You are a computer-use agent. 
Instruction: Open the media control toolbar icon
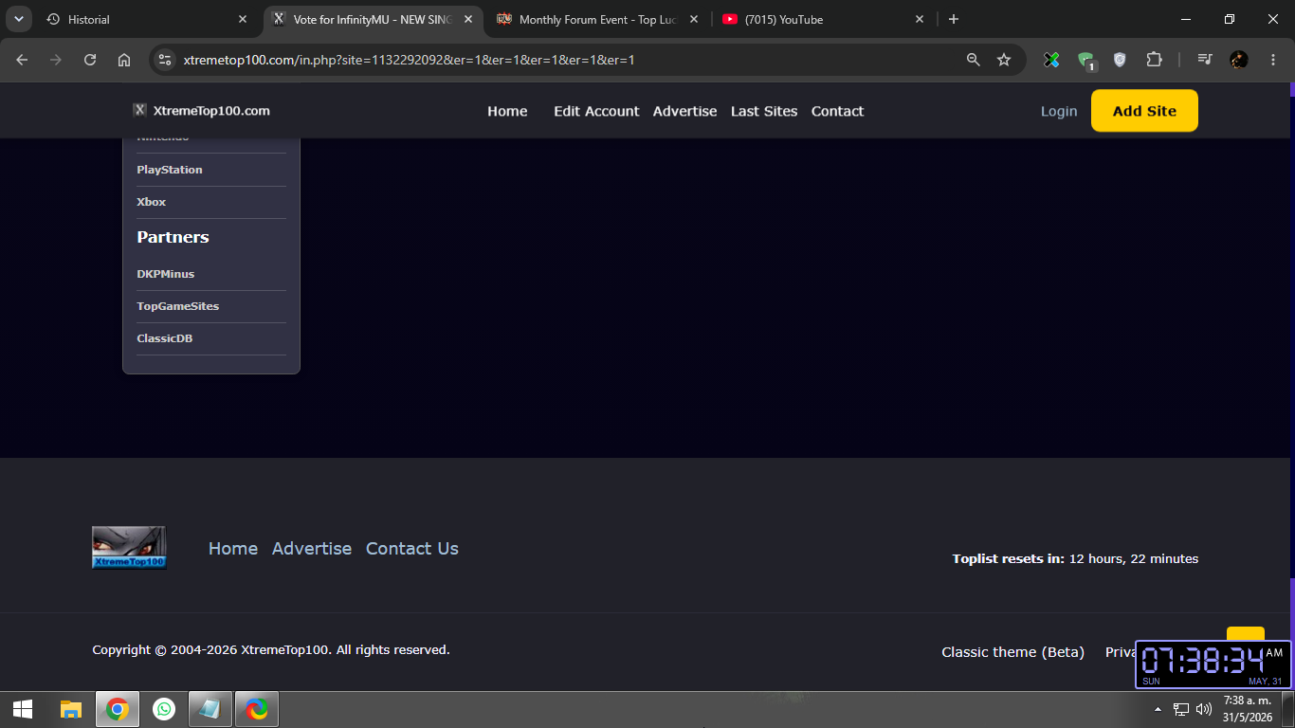[1205, 60]
